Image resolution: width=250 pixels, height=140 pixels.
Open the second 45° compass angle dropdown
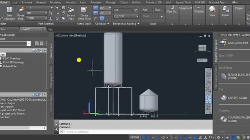click(105, 13)
